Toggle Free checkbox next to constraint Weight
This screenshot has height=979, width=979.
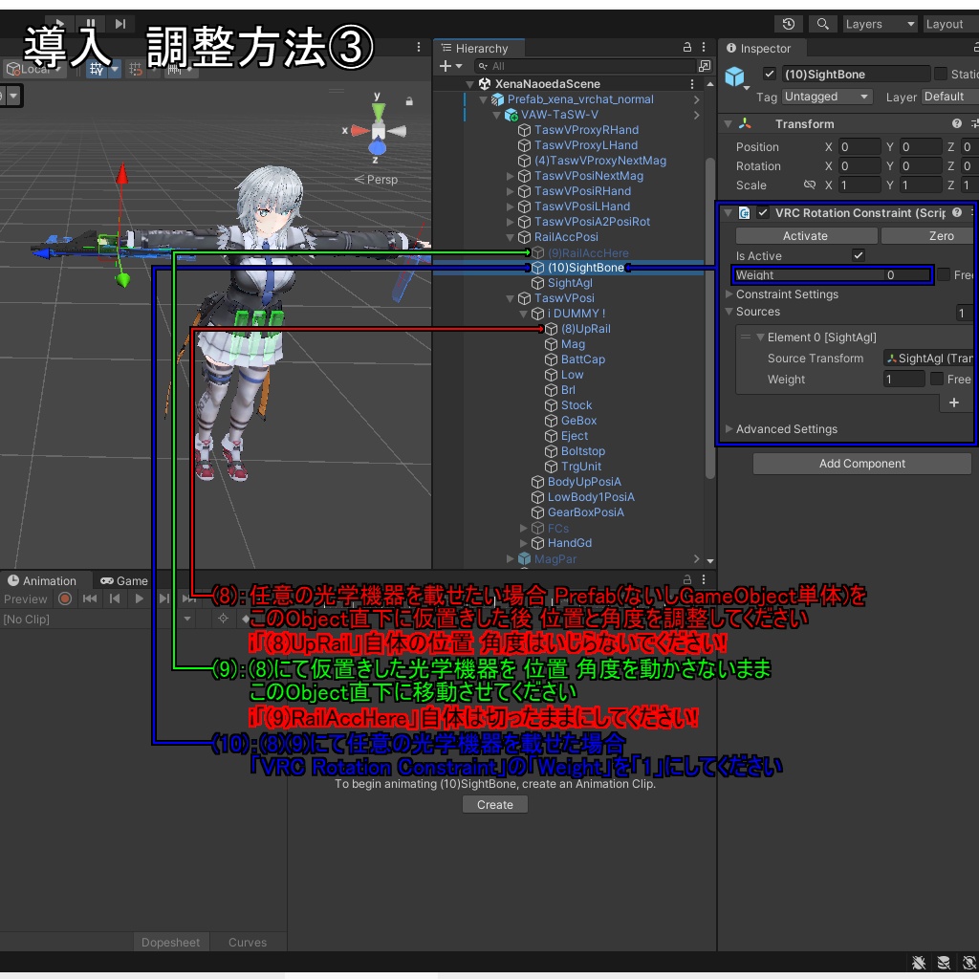click(944, 274)
